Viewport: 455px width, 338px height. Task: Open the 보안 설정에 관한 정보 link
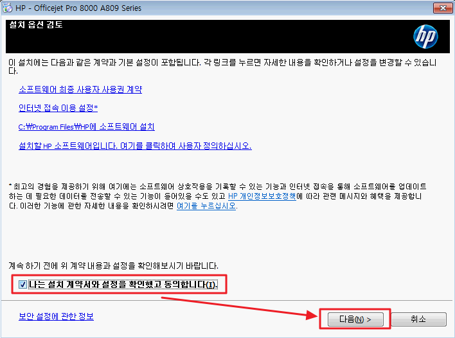[x=57, y=316]
